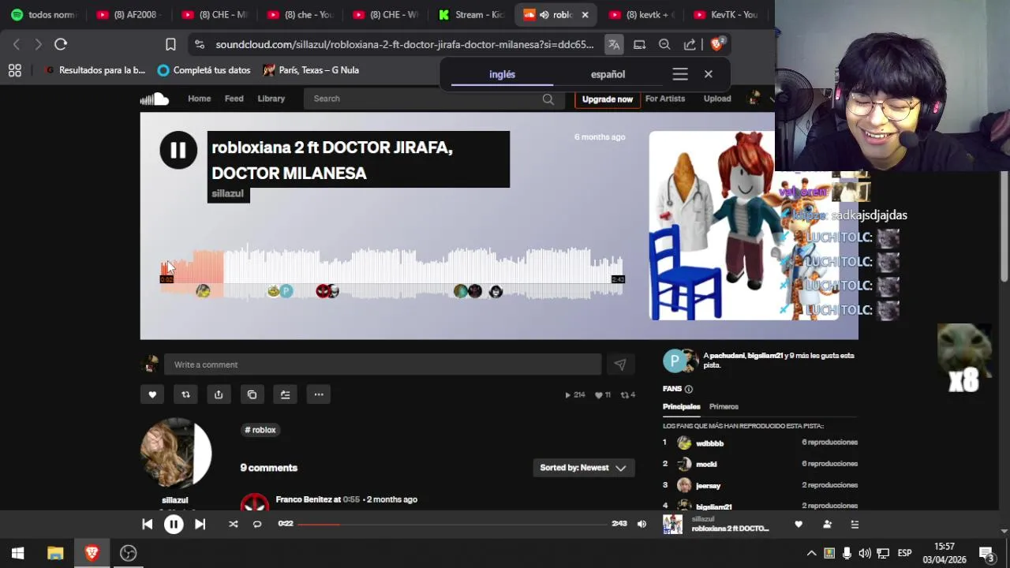Screen dimensions: 1010x568
Task: Like the track with the heart button under comment box
Action: coord(152,394)
